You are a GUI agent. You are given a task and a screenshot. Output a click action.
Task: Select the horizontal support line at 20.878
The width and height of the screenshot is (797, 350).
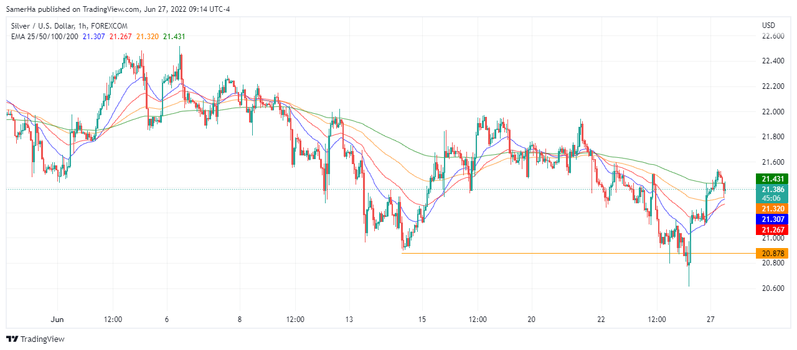coord(560,253)
